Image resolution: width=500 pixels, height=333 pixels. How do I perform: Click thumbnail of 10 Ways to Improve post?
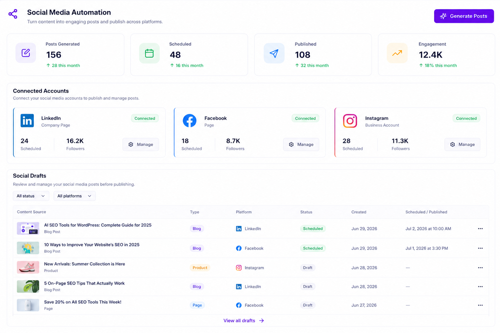tap(28, 248)
